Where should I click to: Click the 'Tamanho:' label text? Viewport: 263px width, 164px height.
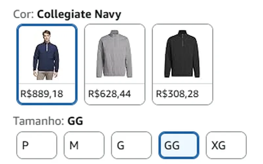point(38,121)
